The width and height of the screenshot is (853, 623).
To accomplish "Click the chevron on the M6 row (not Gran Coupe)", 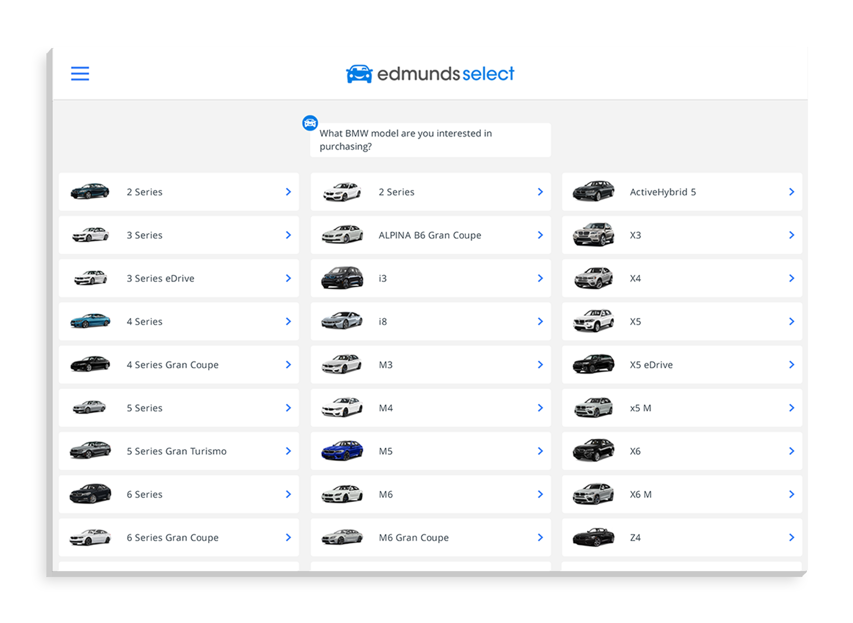I will tap(540, 494).
